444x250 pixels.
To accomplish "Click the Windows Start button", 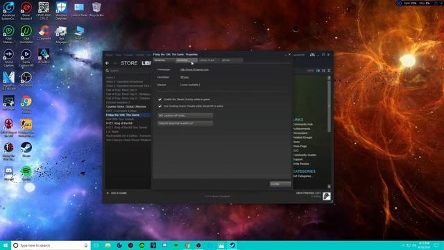I will coord(6,245).
